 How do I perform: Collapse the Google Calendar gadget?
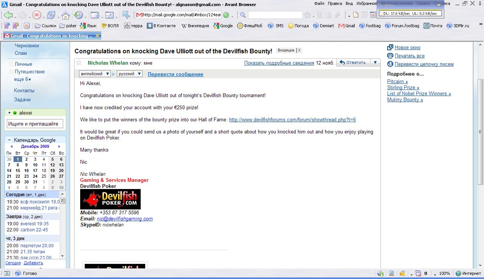9,140
